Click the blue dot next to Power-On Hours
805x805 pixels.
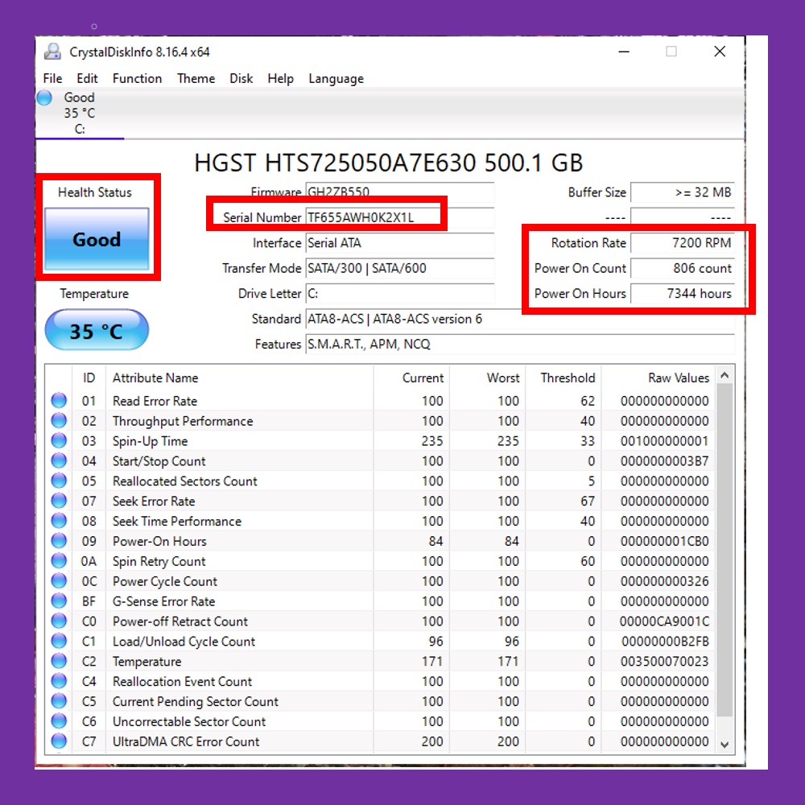[58, 541]
